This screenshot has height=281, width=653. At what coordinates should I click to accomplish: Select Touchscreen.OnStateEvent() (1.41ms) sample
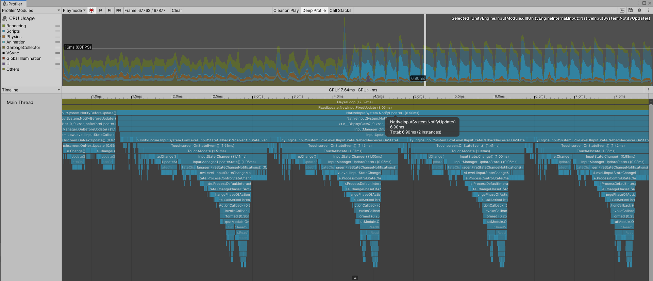pos(468,145)
